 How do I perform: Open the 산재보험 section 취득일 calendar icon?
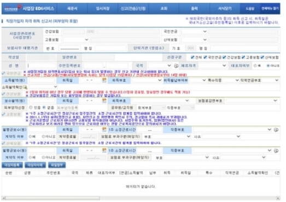coord(104,150)
